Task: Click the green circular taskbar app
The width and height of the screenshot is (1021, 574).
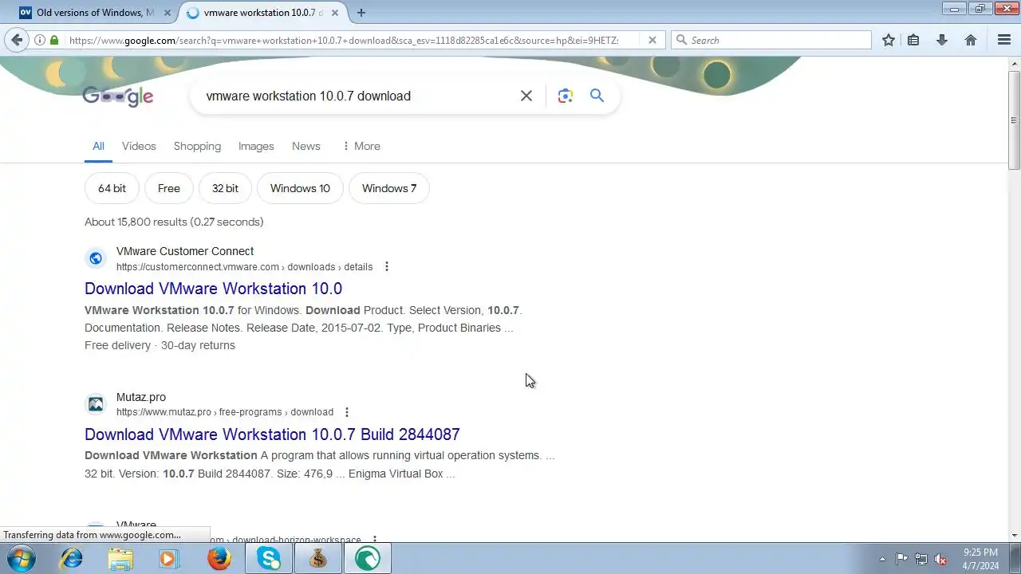Action: pos(368,559)
